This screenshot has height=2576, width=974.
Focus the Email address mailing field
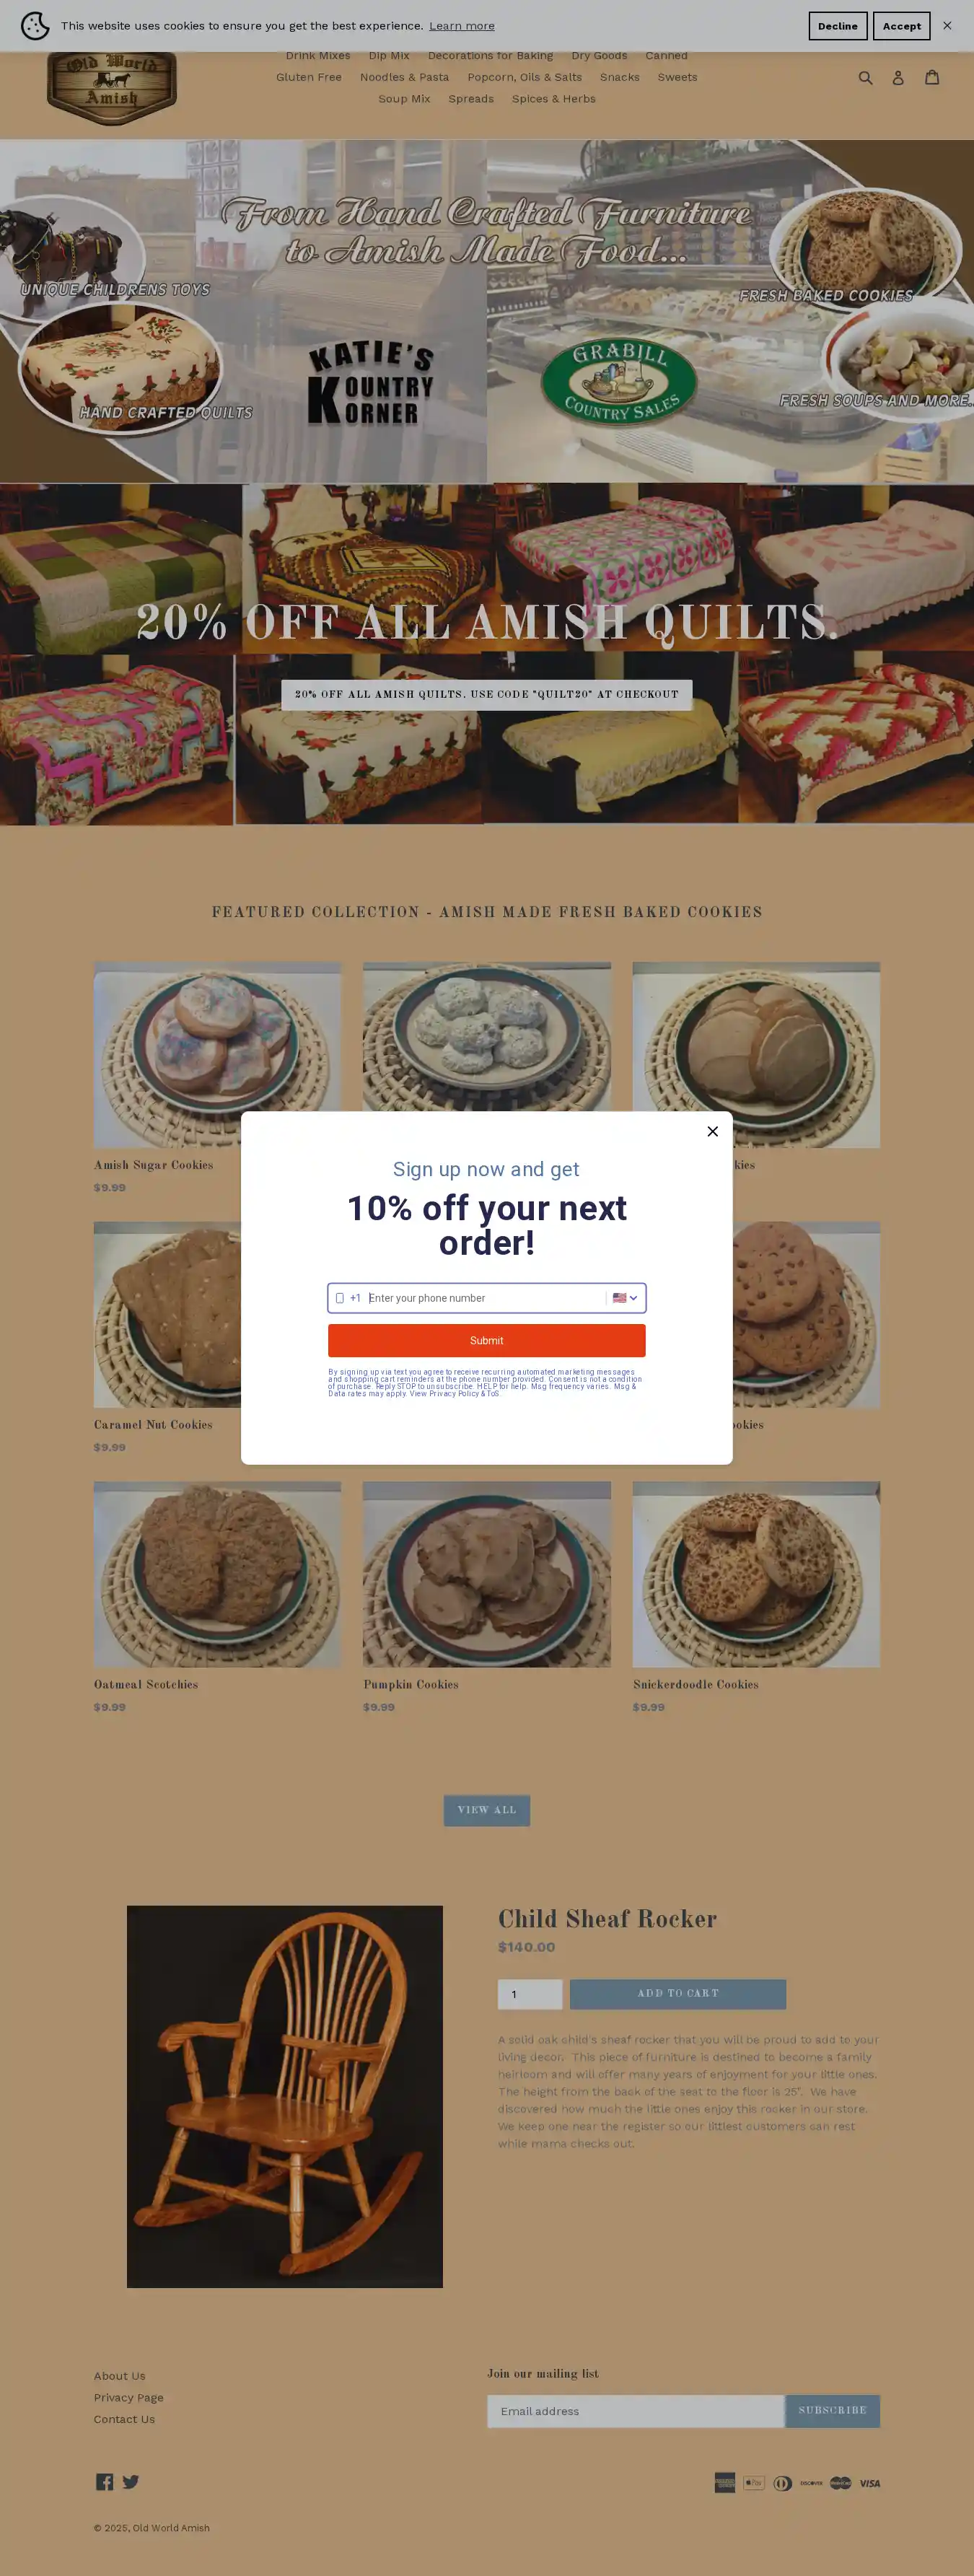tap(635, 2411)
